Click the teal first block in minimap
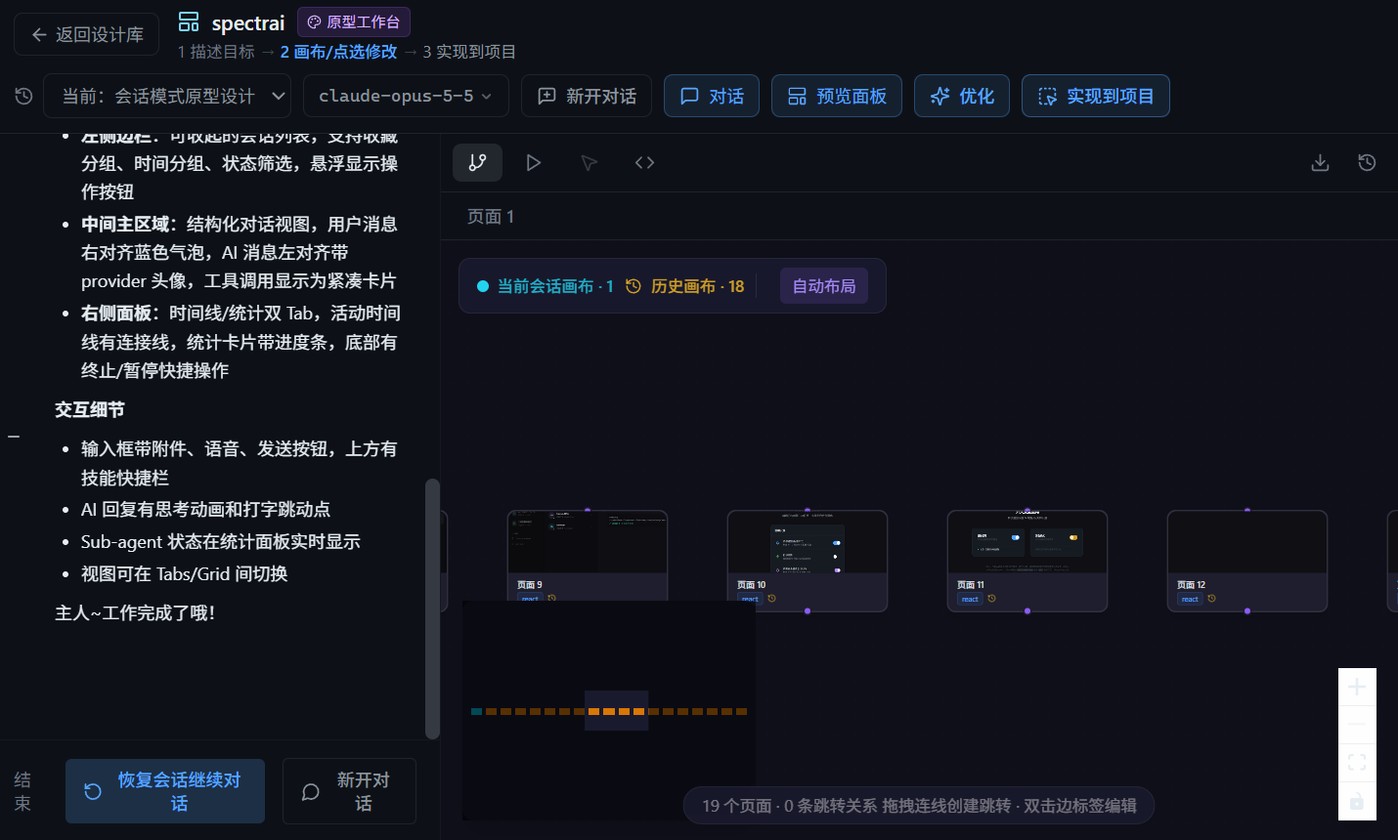1398x840 pixels. [x=477, y=711]
